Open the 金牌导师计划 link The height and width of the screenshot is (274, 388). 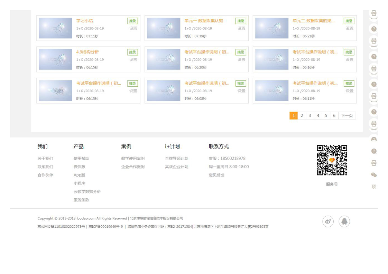coord(176,159)
